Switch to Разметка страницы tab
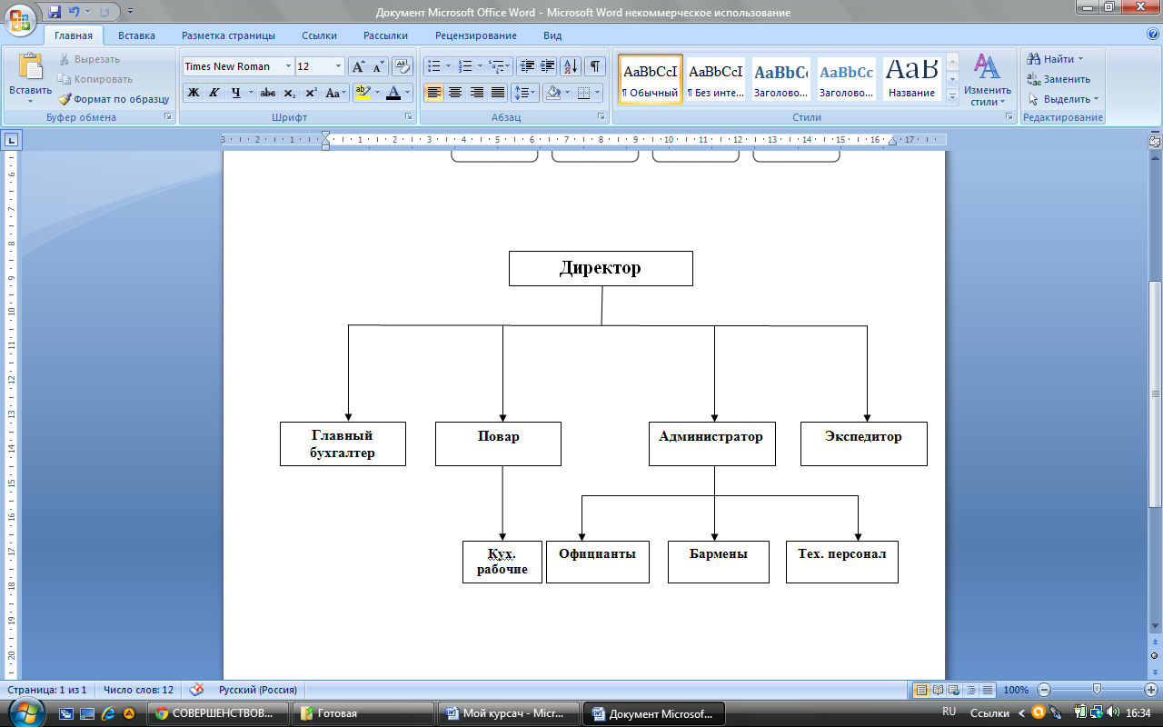Image resolution: width=1163 pixels, height=727 pixels. point(228,35)
